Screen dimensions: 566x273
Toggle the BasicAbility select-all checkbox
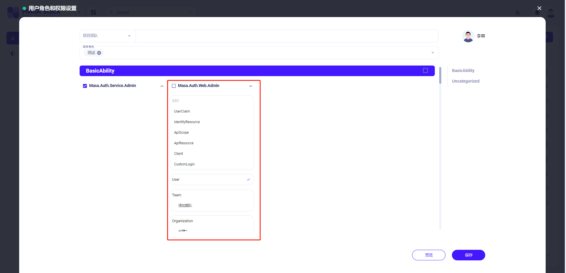pos(425,70)
